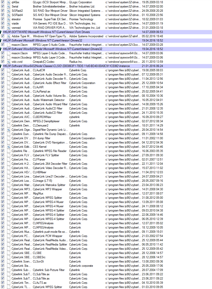Disable the CLScnDt entry checkbox
Image resolution: width=212 pixels, height=289 pixels.
tap(3, 261)
